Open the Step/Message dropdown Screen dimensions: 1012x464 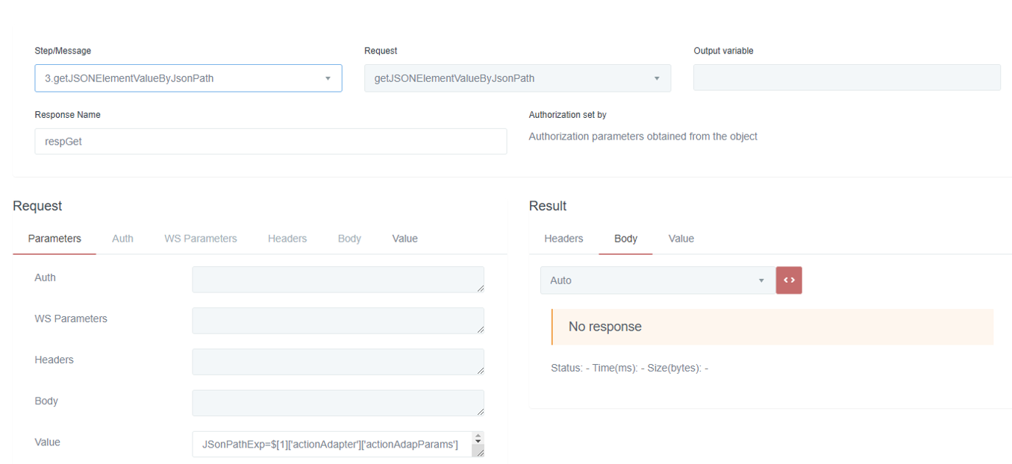point(188,78)
